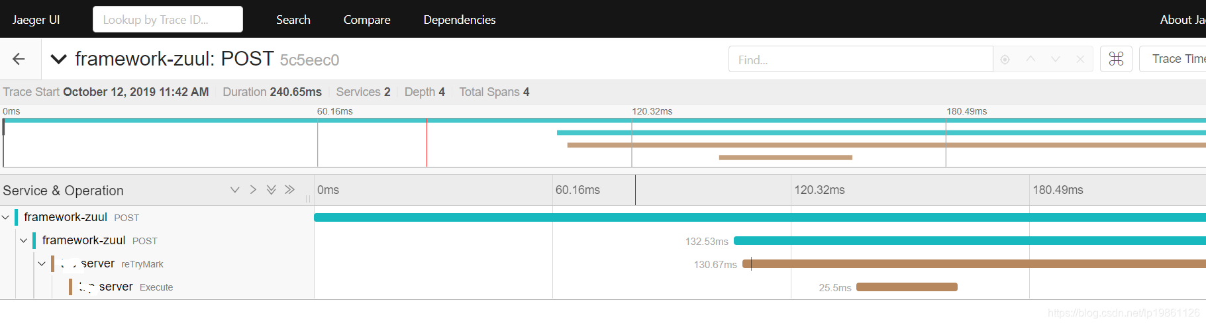
Task: Expand one level using the right chevron
Action: coord(253,190)
